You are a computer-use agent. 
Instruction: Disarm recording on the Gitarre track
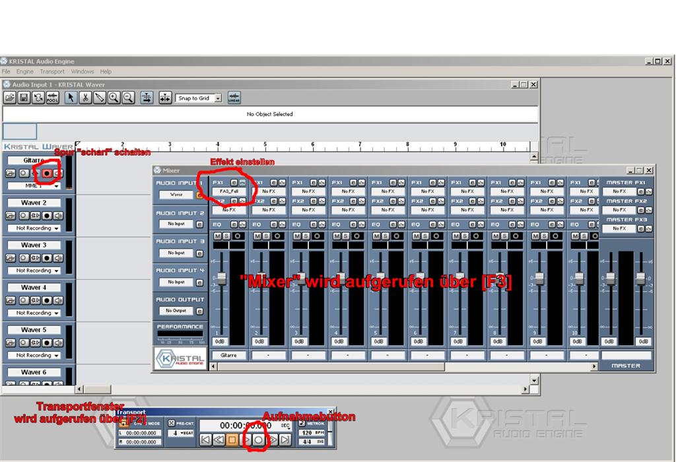47,174
